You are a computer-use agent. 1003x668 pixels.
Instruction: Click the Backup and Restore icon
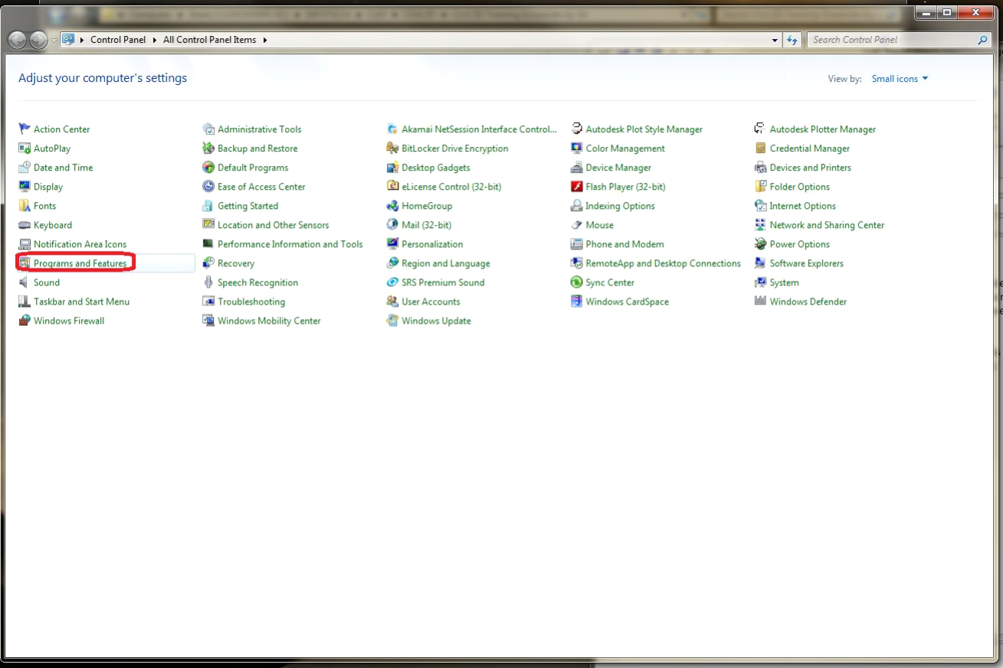[208, 148]
